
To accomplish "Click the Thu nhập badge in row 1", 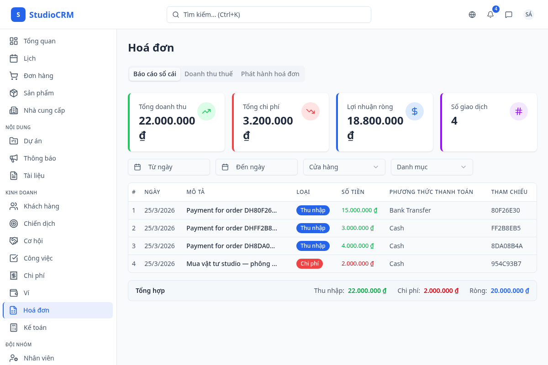I will point(313,210).
